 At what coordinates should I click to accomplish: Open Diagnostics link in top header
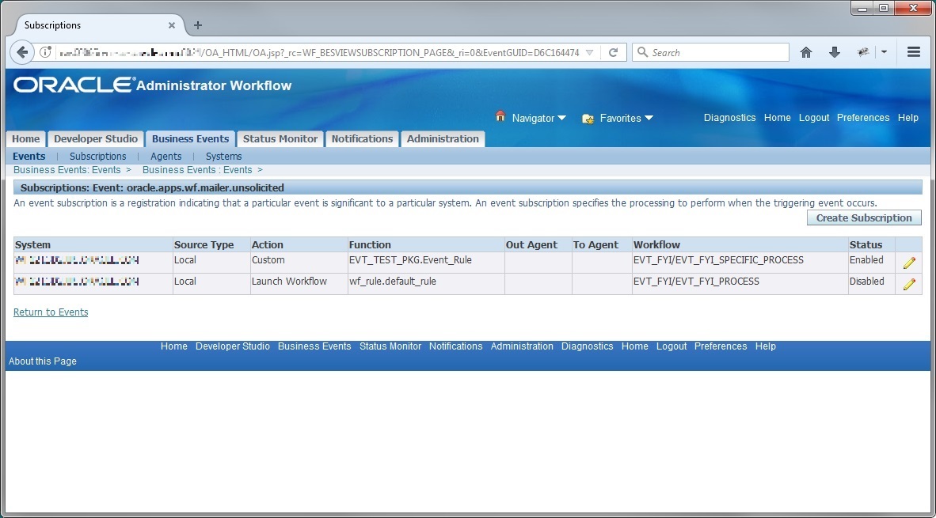[729, 117]
